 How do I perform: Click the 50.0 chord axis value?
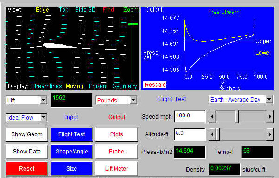[x=224, y=77]
